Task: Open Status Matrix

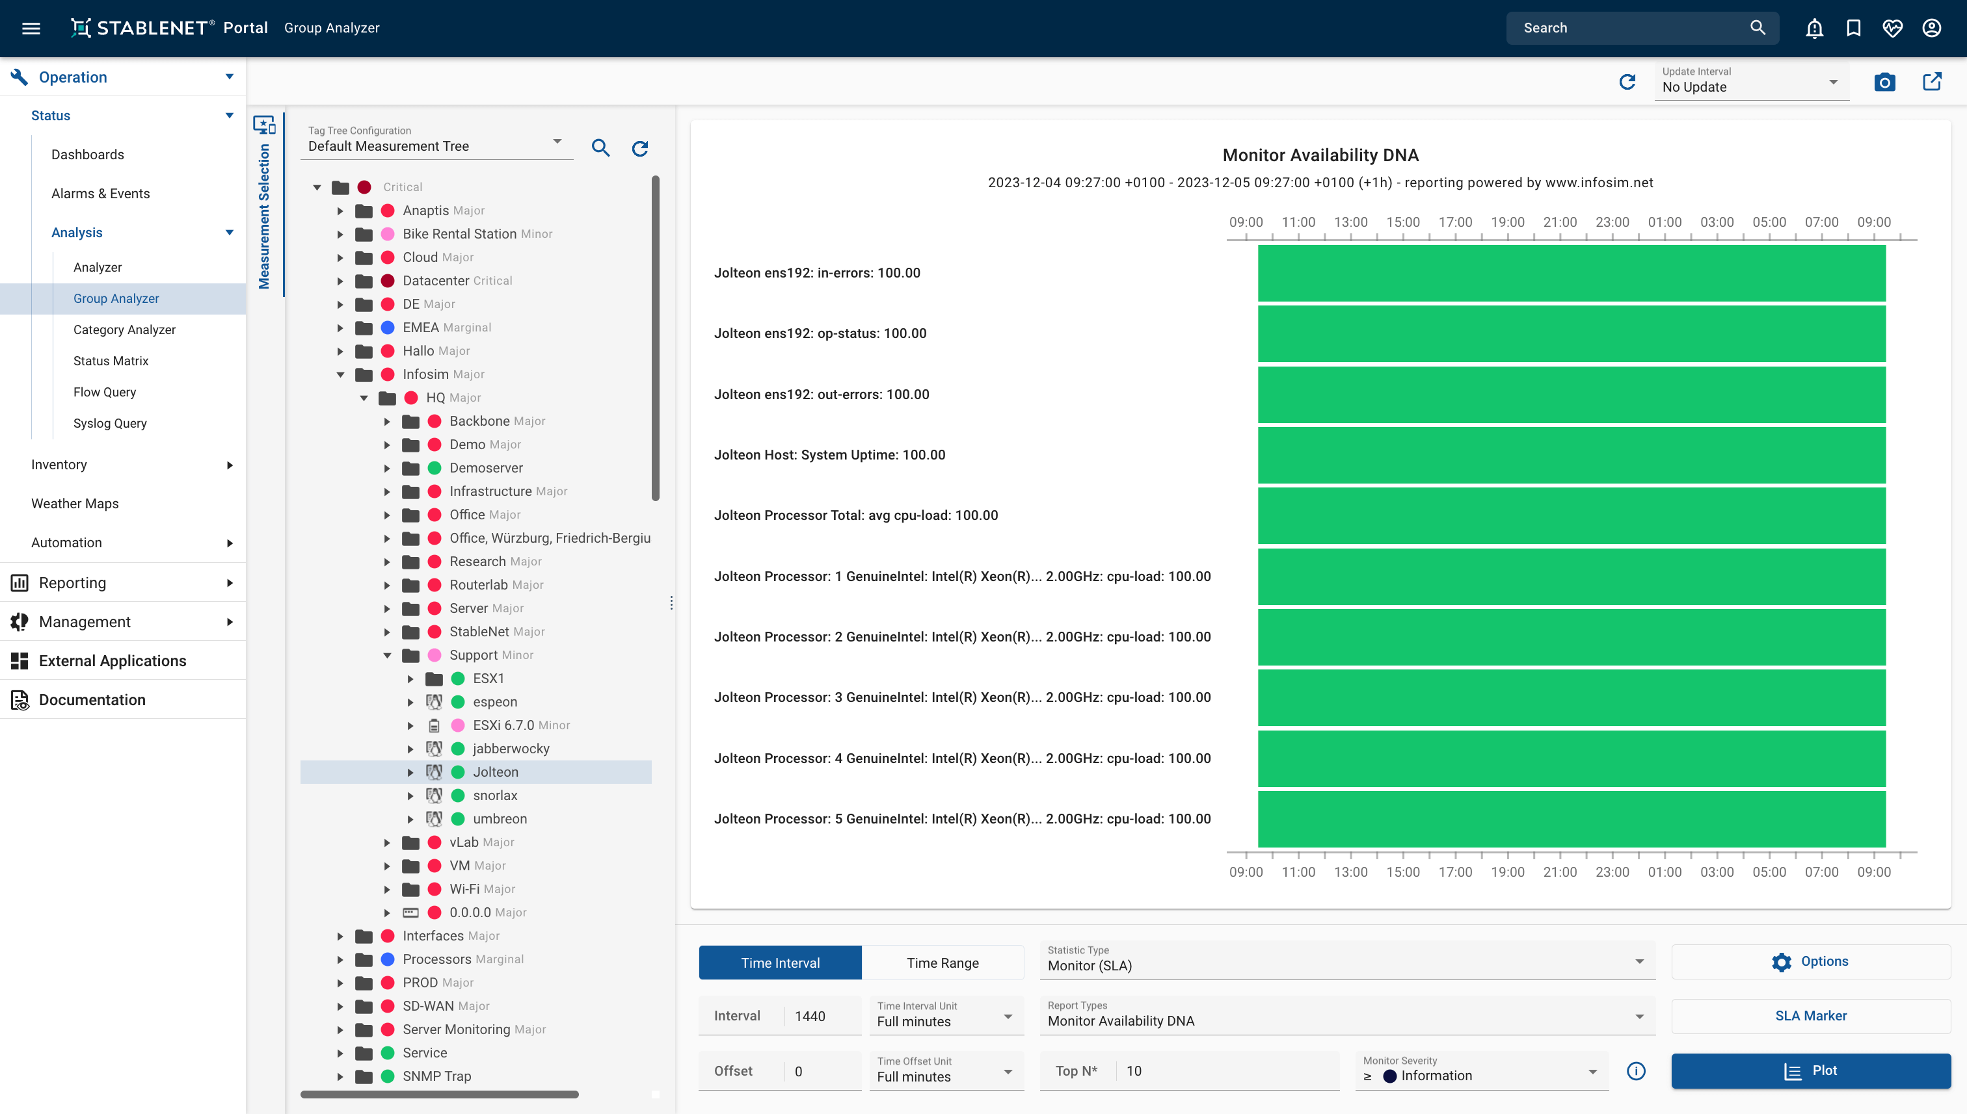Action: coord(111,361)
